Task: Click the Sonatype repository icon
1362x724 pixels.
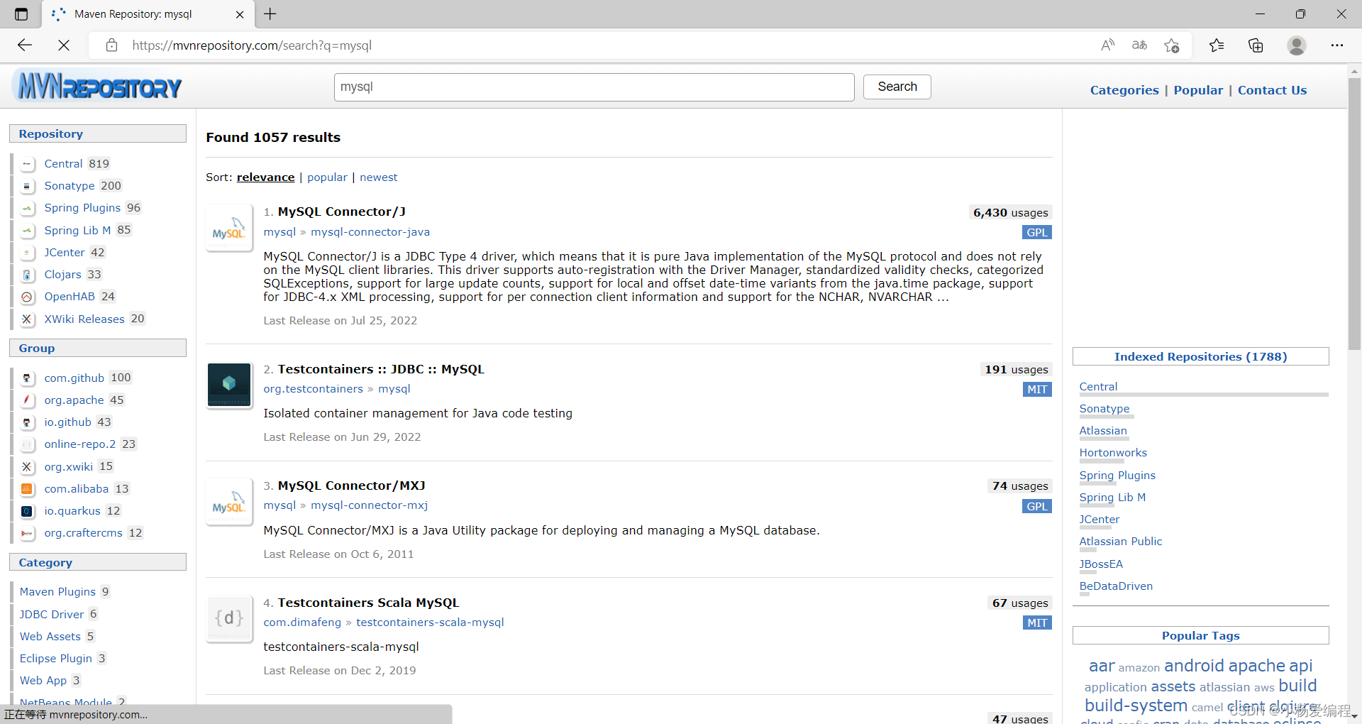Action: click(x=27, y=186)
